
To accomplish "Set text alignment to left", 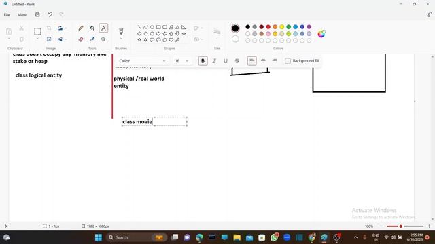I will pos(251,61).
